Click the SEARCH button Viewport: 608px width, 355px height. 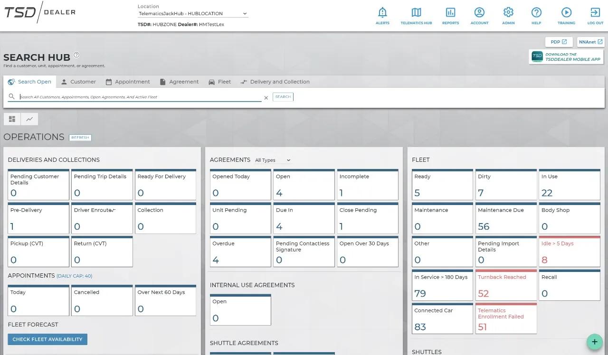[x=283, y=96]
